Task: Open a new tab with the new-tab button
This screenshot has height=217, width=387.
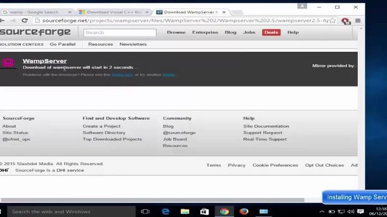Action: point(238,12)
